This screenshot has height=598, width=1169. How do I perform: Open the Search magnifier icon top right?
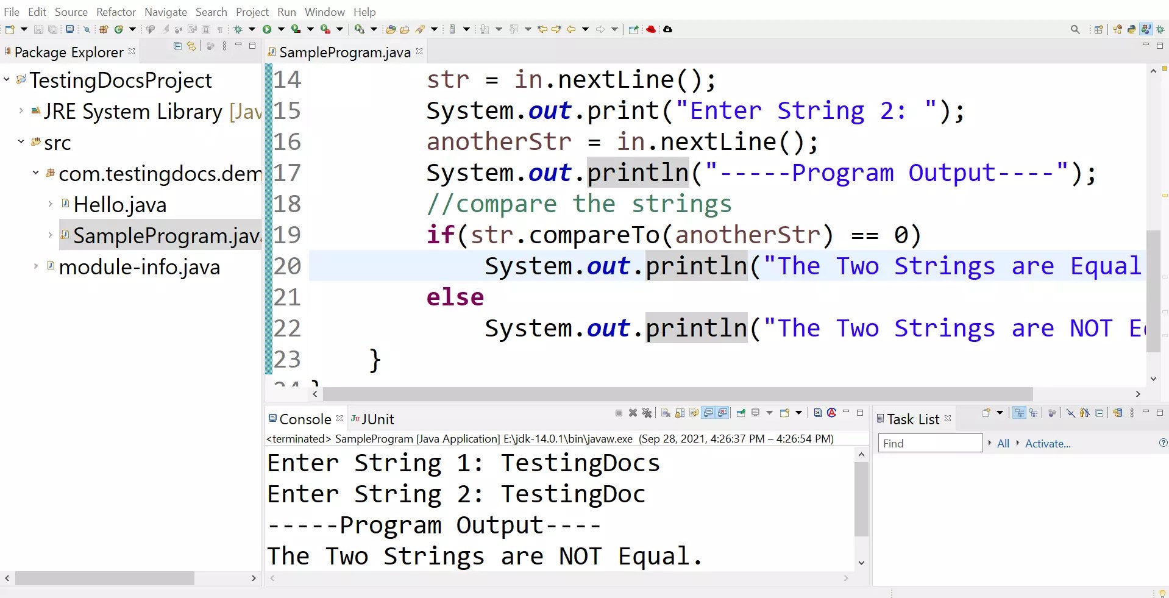(1075, 29)
